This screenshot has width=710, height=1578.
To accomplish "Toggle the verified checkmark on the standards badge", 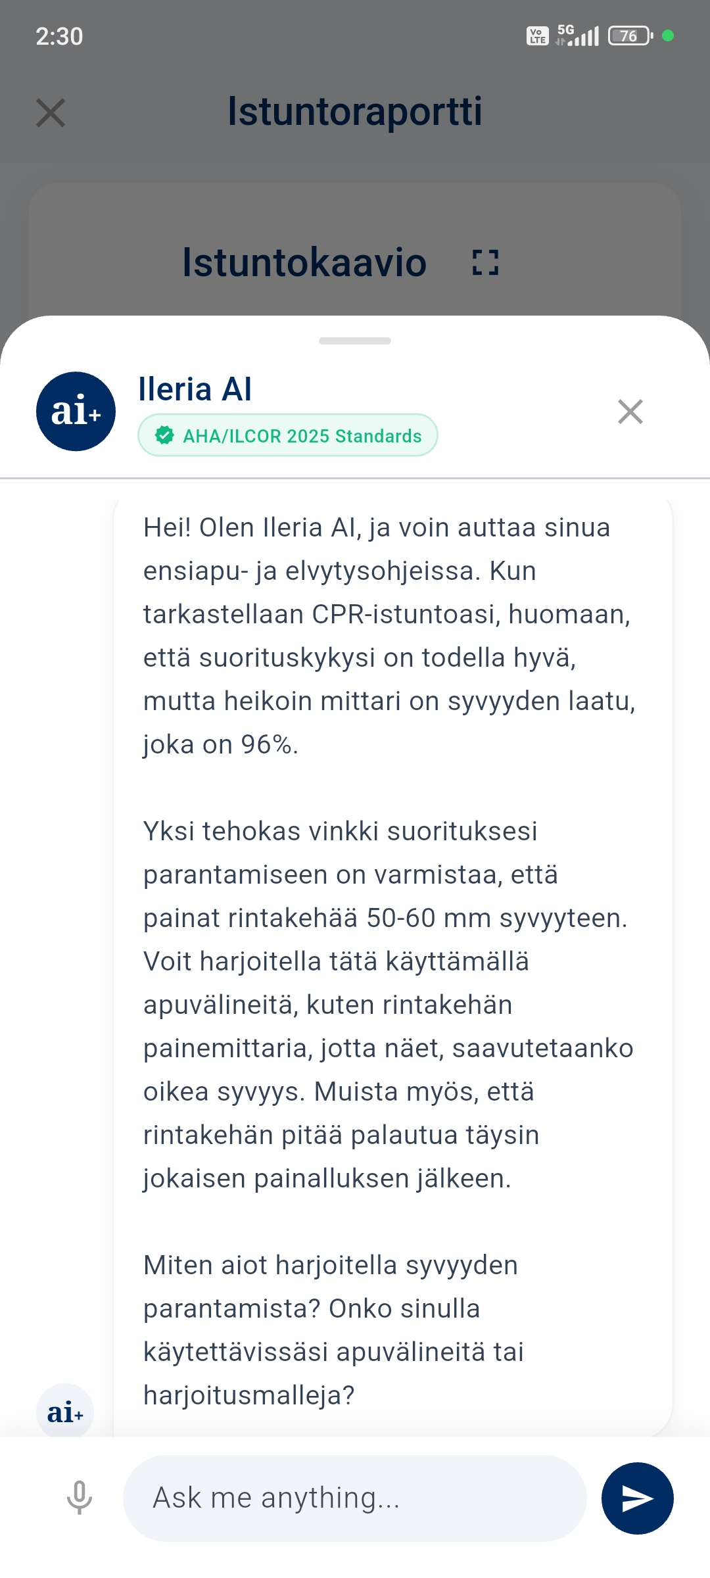I will coord(166,435).
